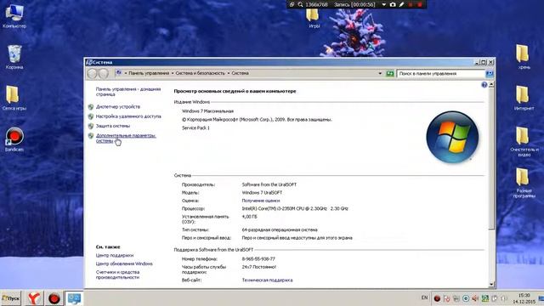Click the 64-разрядная операционная система text
This screenshot has width=544, height=306.
click(280, 230)
